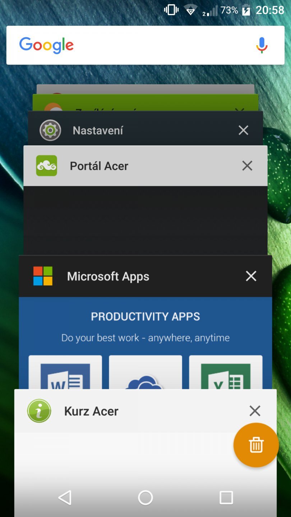Tap the microphone icon in the Google bar
This screenshot has height=517, width=291.
tap(261, 45)
